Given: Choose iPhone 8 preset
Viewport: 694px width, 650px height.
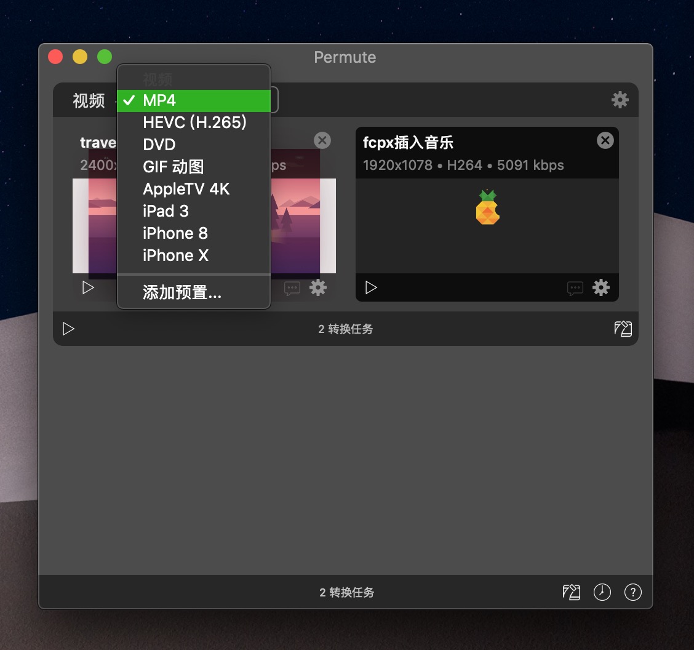Looking at the screenshot, I should (194, 233).
